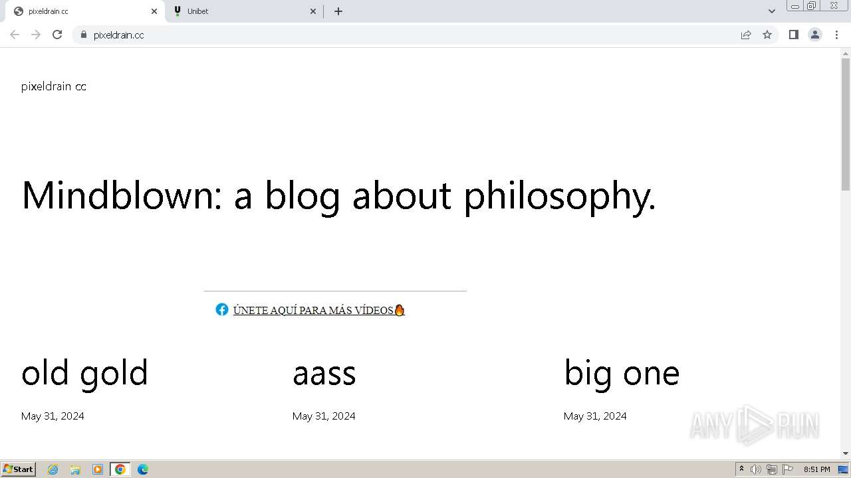Reload the pixeldrain.cc page

(57, 35)
